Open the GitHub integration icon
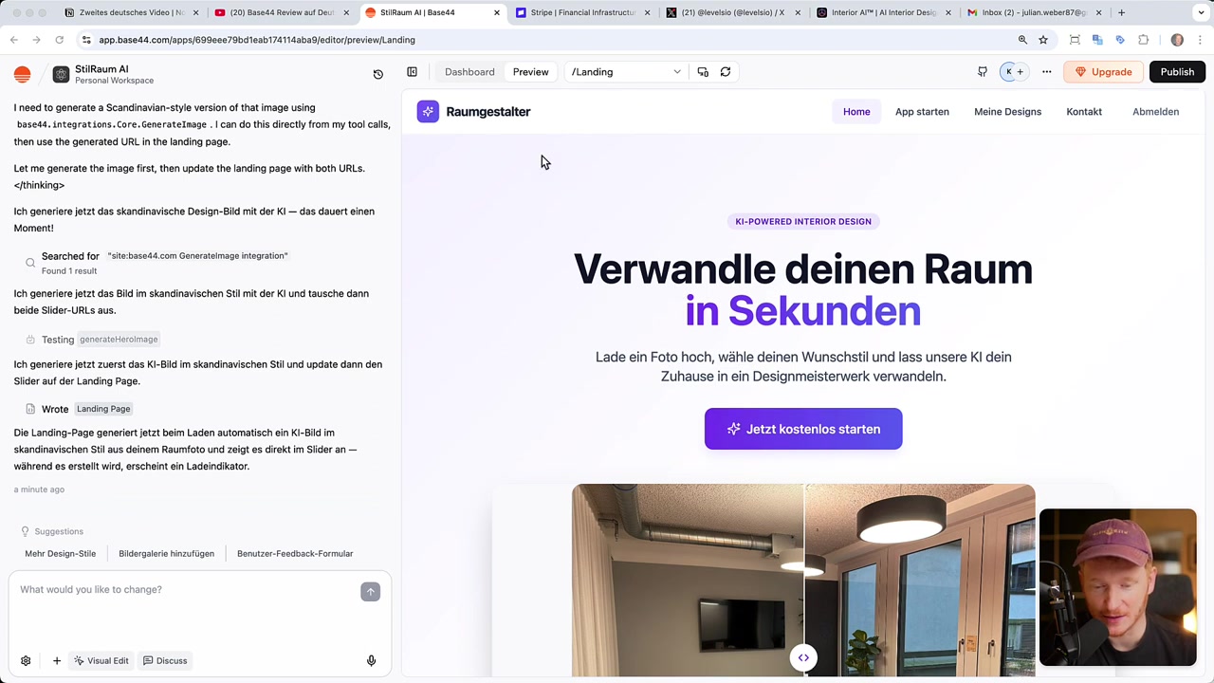The width and height of the screenshot is (1214, 683). point(983,72)
